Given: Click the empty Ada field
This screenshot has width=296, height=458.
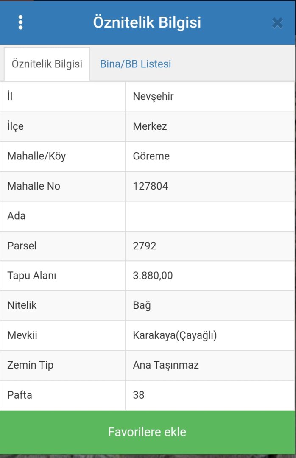Looking at the screenshot, I should [x=210, y=216].
